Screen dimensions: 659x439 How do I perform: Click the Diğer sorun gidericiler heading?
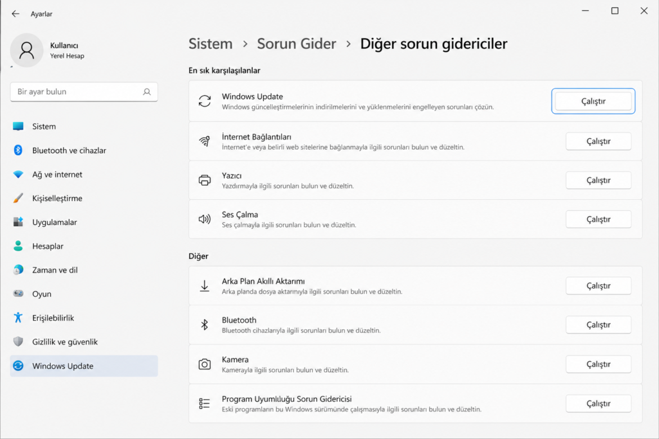[x=434, y=44]
